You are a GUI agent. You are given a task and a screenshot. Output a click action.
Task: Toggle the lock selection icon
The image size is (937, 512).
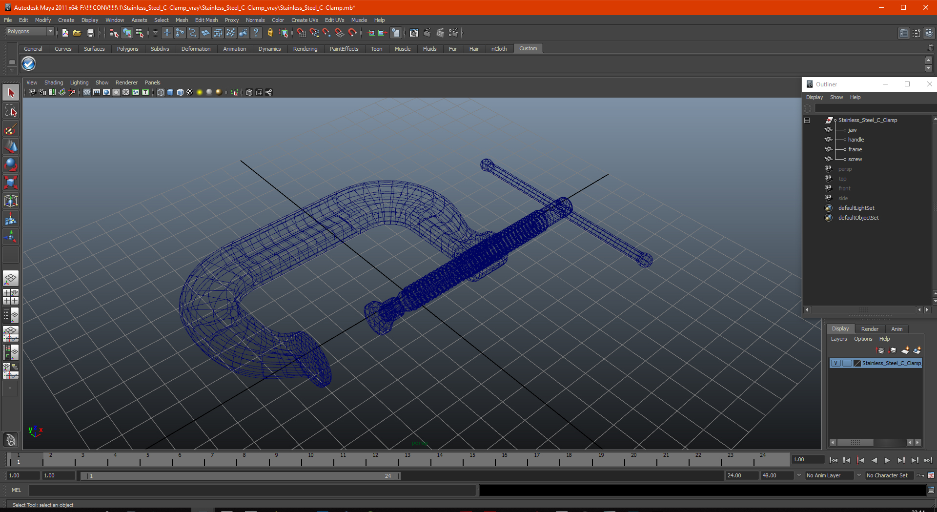point(270,33)
